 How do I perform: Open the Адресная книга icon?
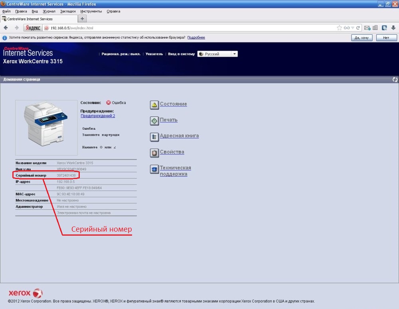click(154, 137)
